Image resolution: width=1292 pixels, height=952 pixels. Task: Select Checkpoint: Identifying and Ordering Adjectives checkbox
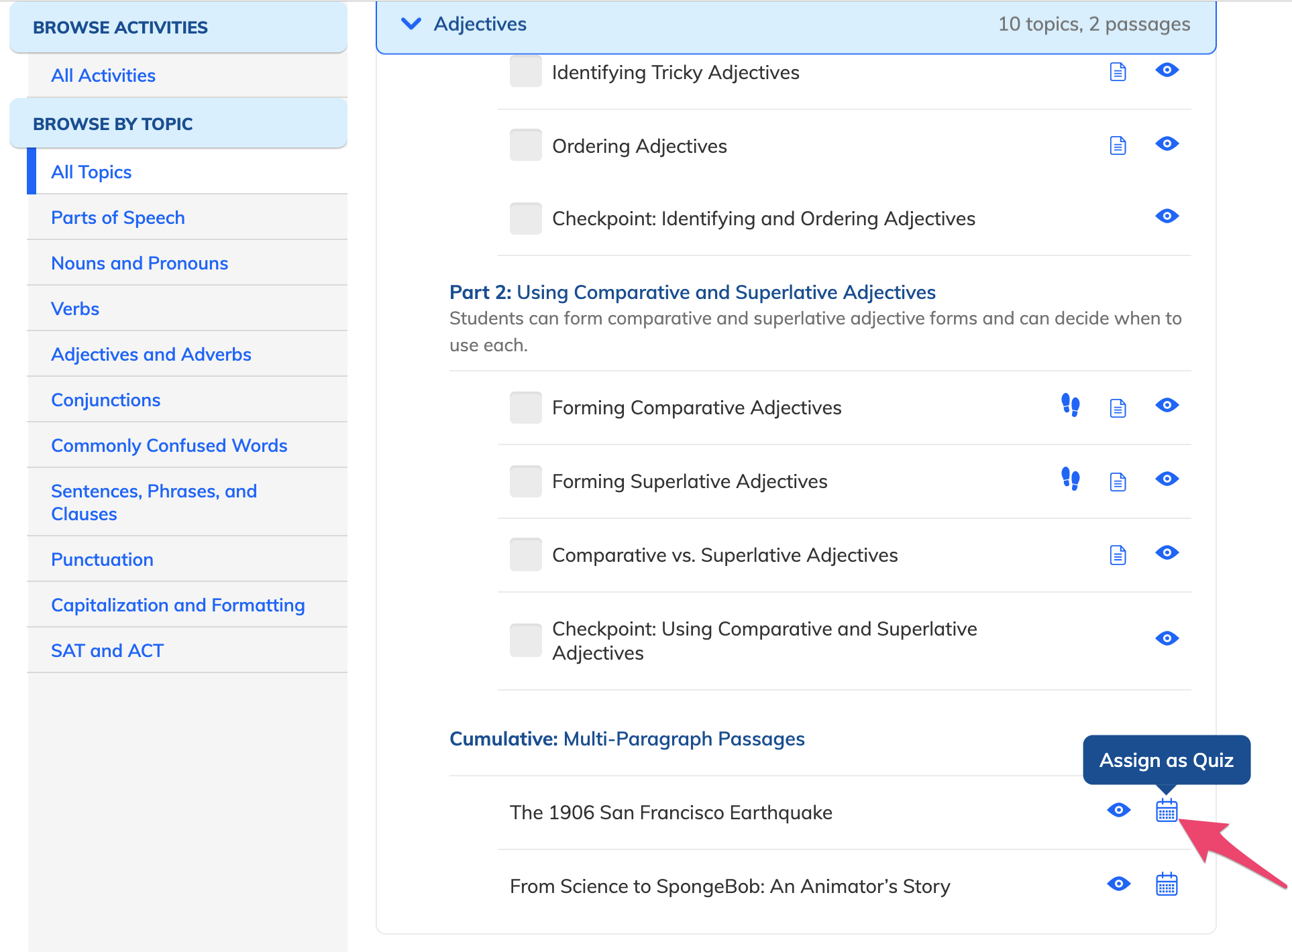[x=526, y=219]
